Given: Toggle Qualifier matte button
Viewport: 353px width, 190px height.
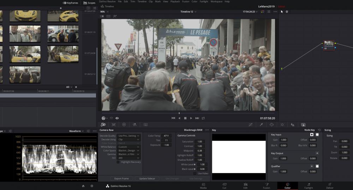Looking at the screenshot, I should point(312,166).
